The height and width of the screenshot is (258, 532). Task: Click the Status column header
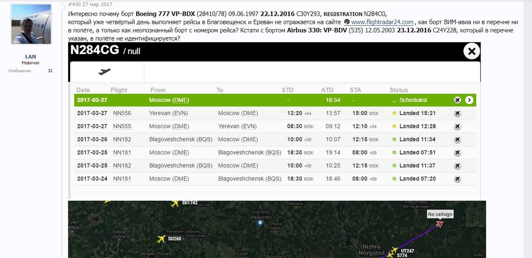click(x=399, y=90)
